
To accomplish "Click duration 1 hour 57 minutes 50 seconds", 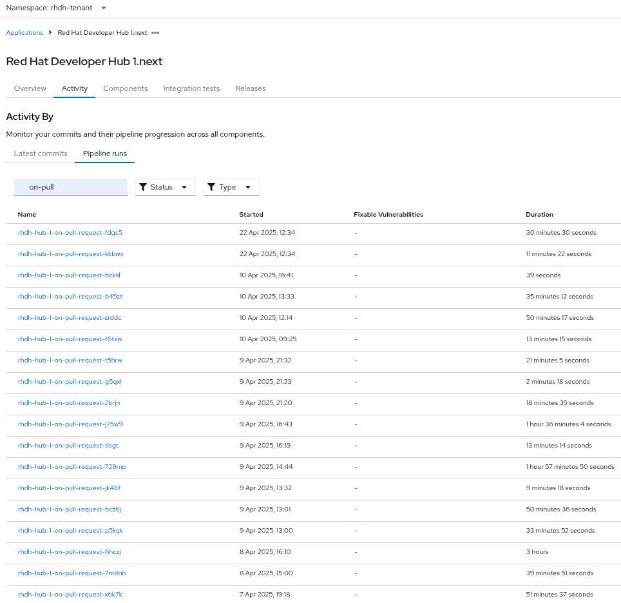I will pyautogui.click(x=570, y=467).
